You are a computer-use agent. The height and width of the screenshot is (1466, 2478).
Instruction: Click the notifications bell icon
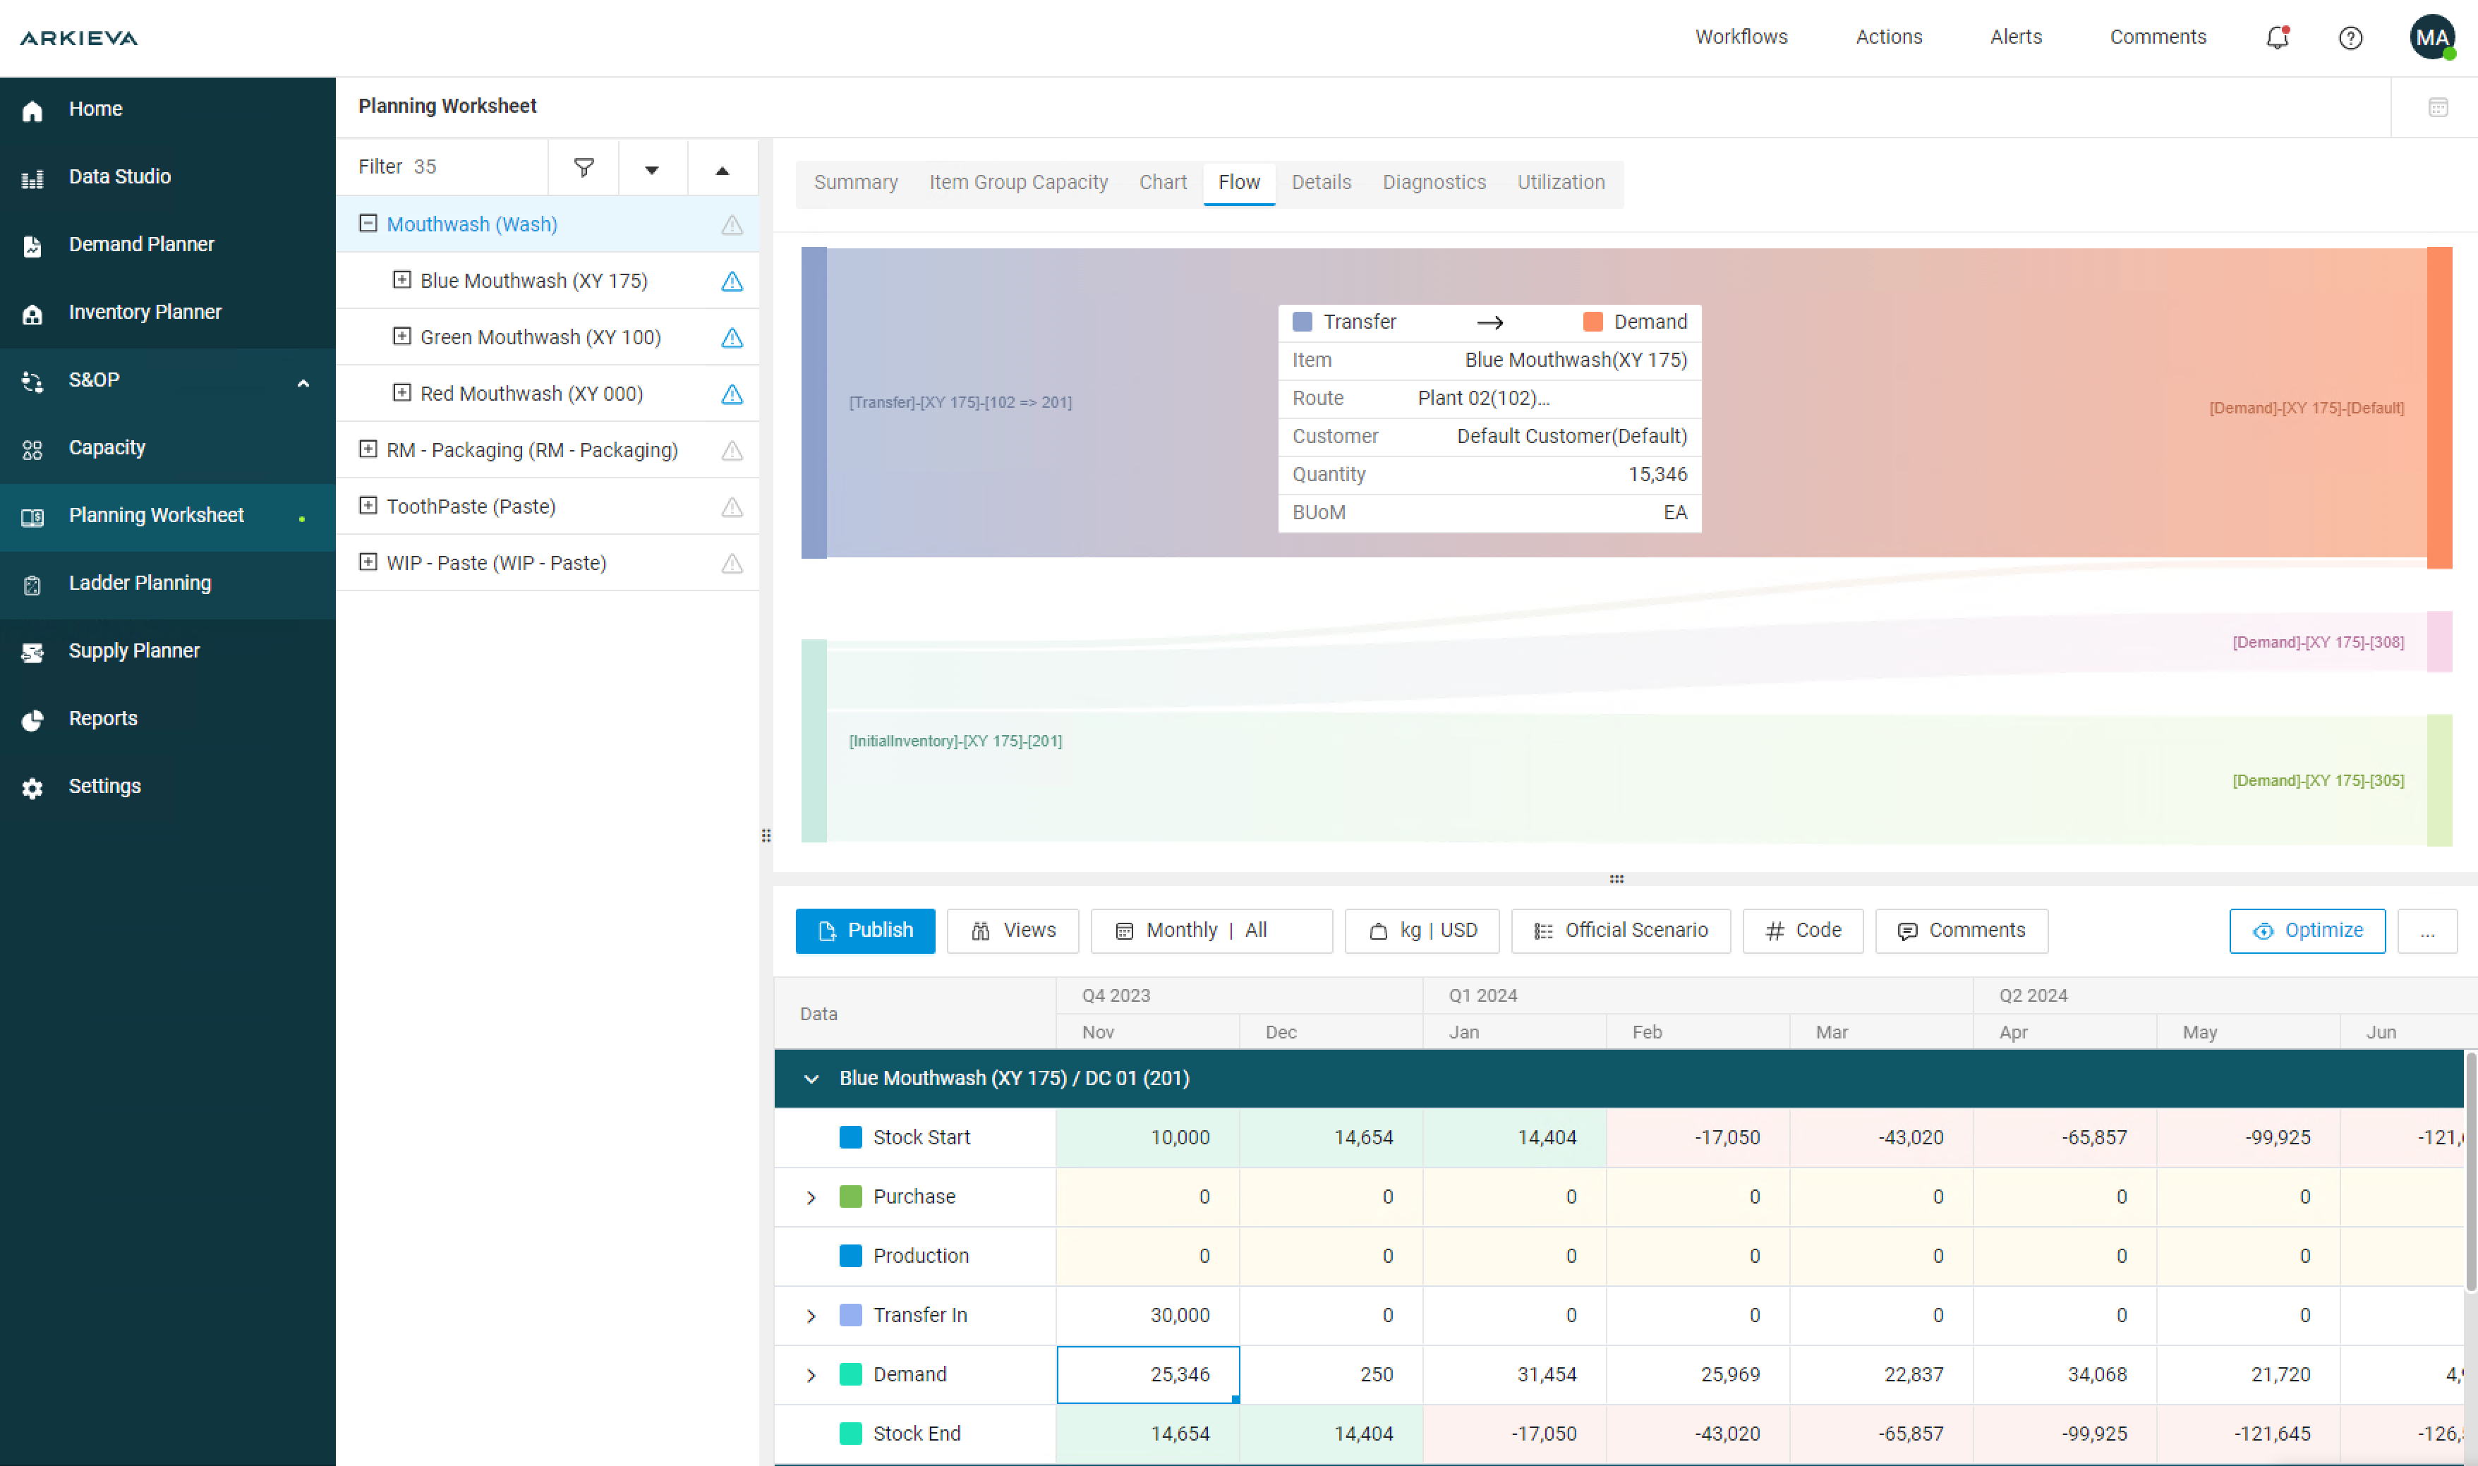pyautogui.click(x=2276, y=37)
